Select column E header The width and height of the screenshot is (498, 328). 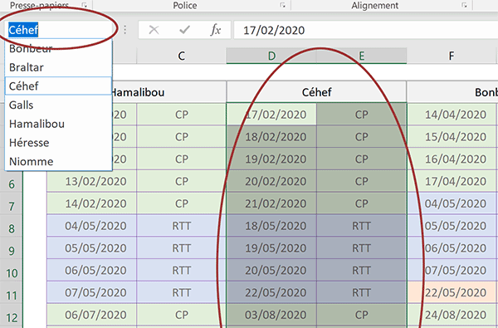pos(361,56)
